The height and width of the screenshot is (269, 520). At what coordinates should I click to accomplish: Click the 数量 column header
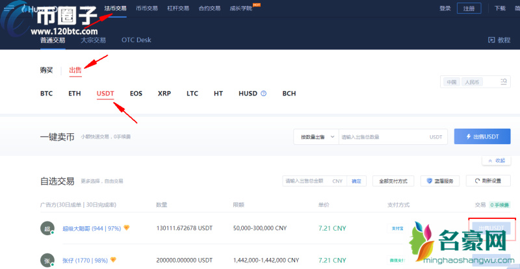point(161,205)
